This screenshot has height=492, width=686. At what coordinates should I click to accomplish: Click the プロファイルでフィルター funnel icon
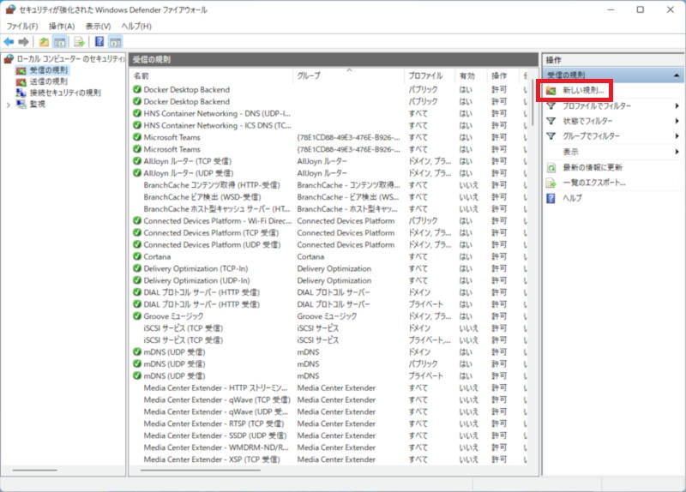[551, 105]
